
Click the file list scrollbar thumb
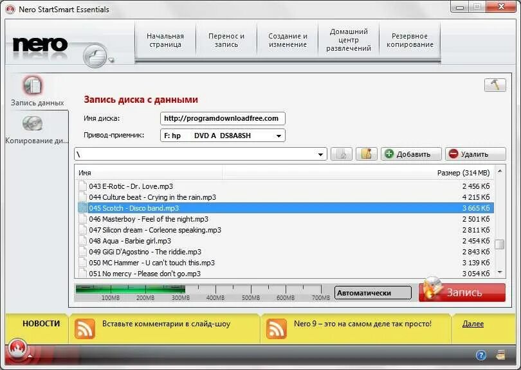tap(499, 244)
